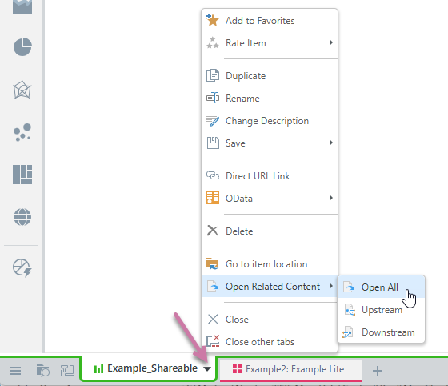
Task: Expand the Rate Item submenu
Action: pyautogui.click(x=331, y=43)
